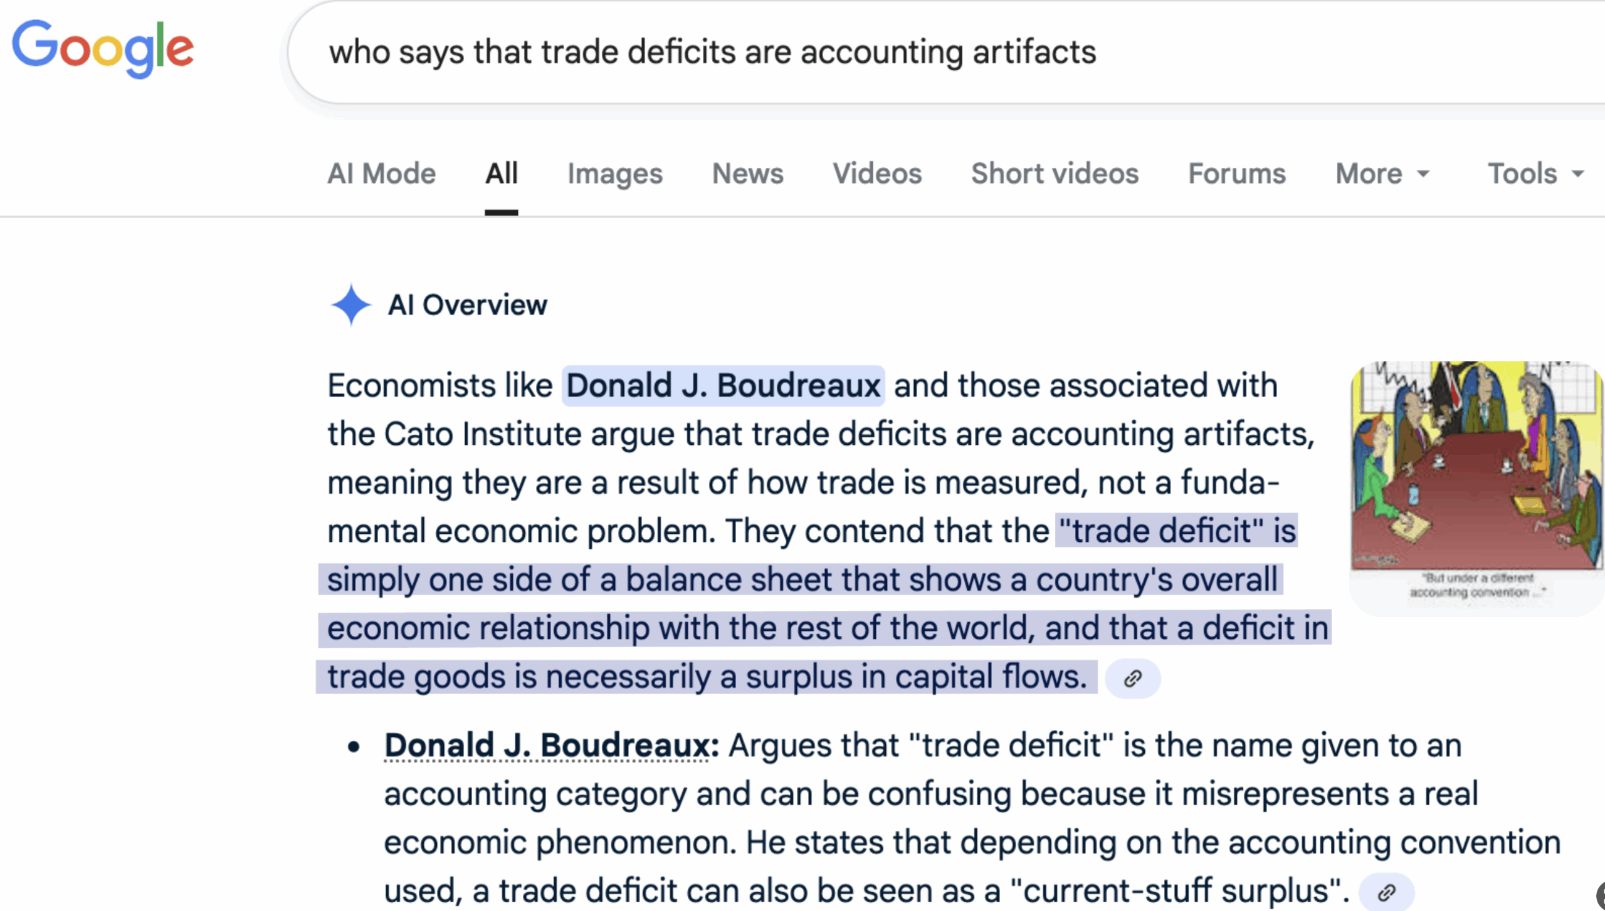Select the All results tab

[501, 174]
